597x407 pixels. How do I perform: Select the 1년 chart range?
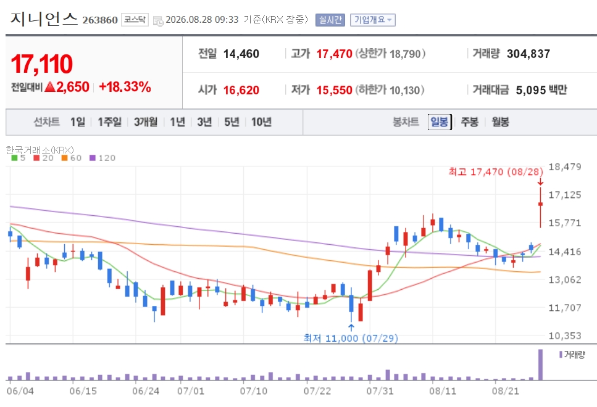coord(177,121)
